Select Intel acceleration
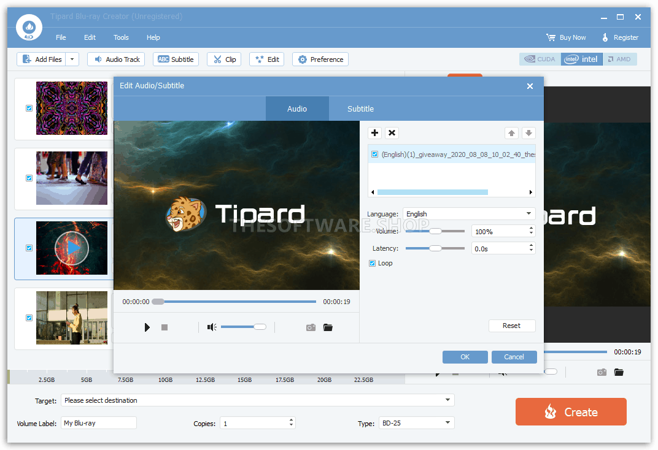 point(582,59)
